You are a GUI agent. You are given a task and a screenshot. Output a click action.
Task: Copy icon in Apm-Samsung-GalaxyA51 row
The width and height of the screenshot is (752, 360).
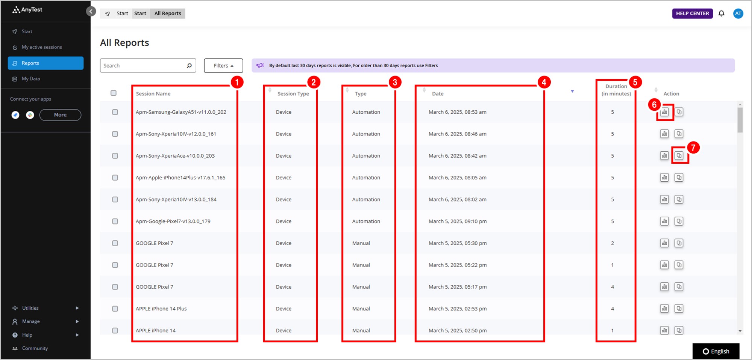tap(679, 112)
